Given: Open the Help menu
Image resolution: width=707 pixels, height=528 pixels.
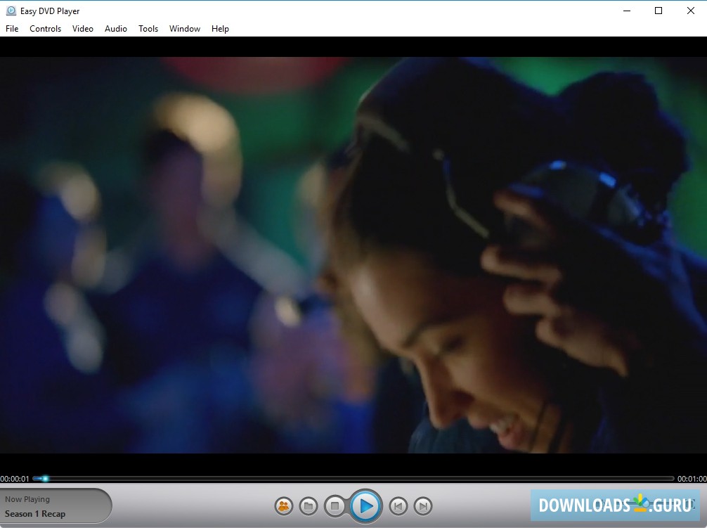Looking at the screenshot, I should 220,29.
